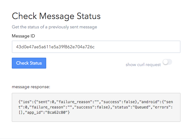This screenshot has height=139, width=192.
Task: Click the "android" key in the JSON
Action: click(149, 102)
